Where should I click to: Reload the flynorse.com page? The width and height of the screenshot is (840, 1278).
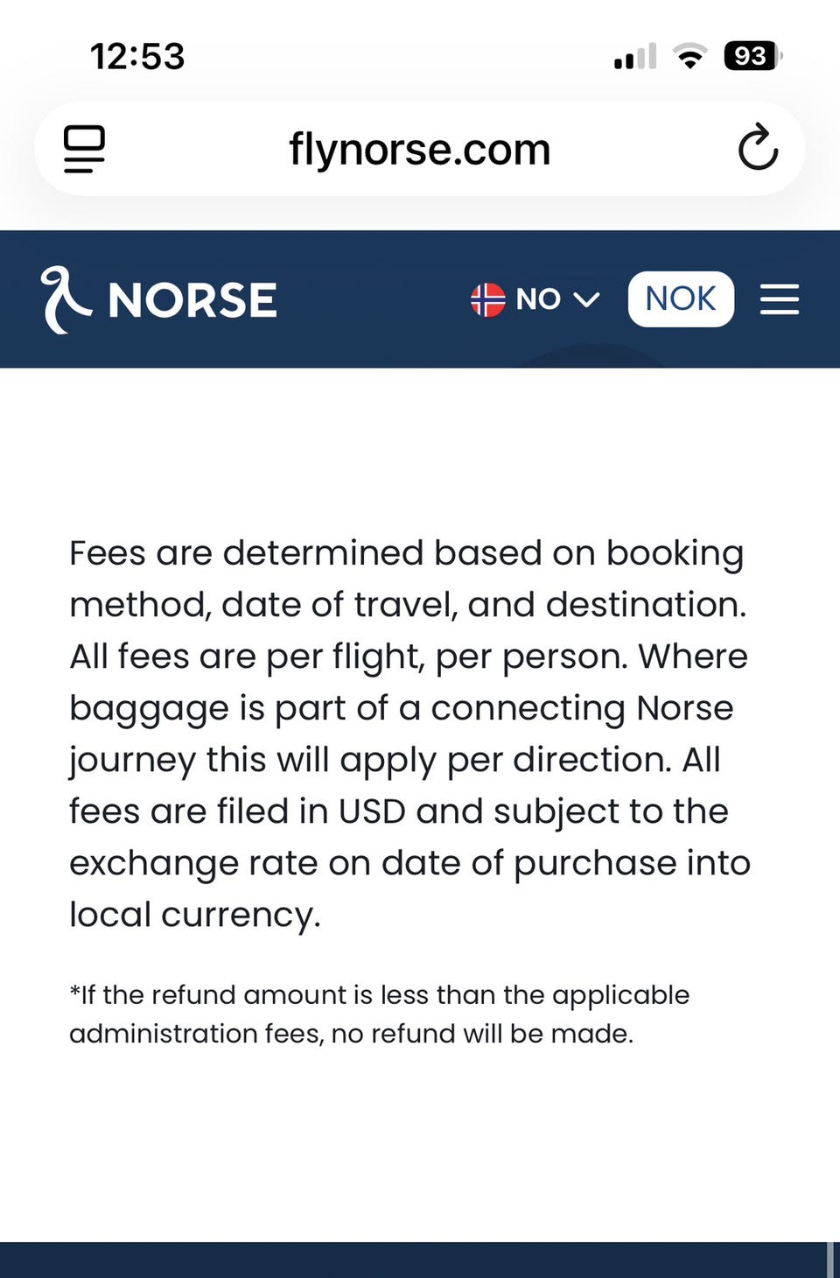tap(757, 147)
